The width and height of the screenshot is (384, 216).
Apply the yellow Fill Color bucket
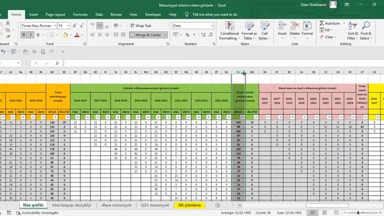(65, 35)
